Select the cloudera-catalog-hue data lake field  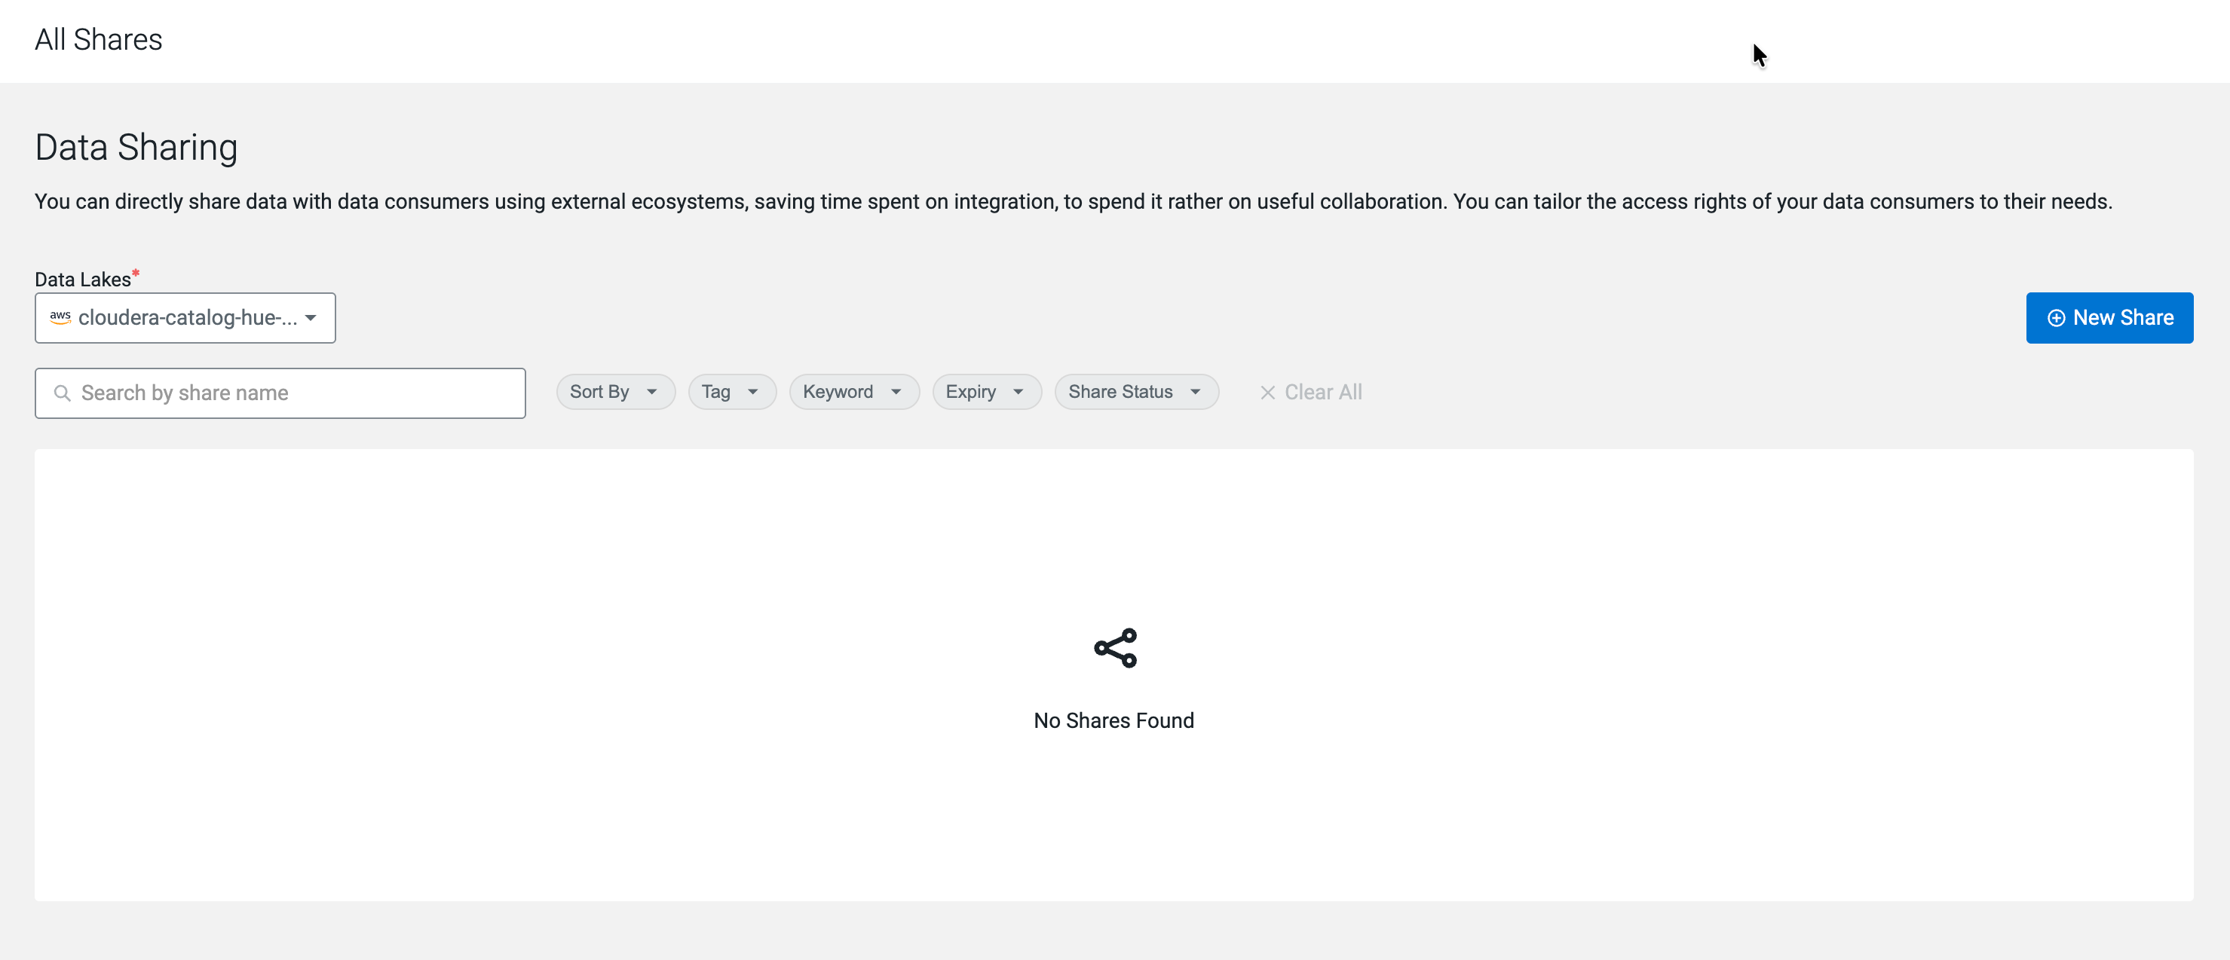187,318
